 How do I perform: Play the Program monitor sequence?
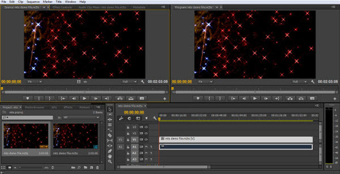255,98
